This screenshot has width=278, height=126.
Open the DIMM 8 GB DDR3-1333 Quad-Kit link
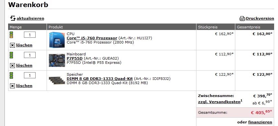pos(100,79)
